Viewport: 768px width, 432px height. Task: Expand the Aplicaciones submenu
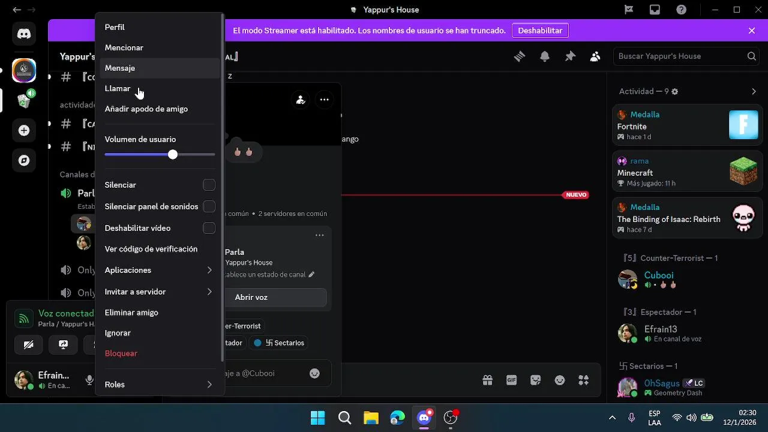pos(160,270)
